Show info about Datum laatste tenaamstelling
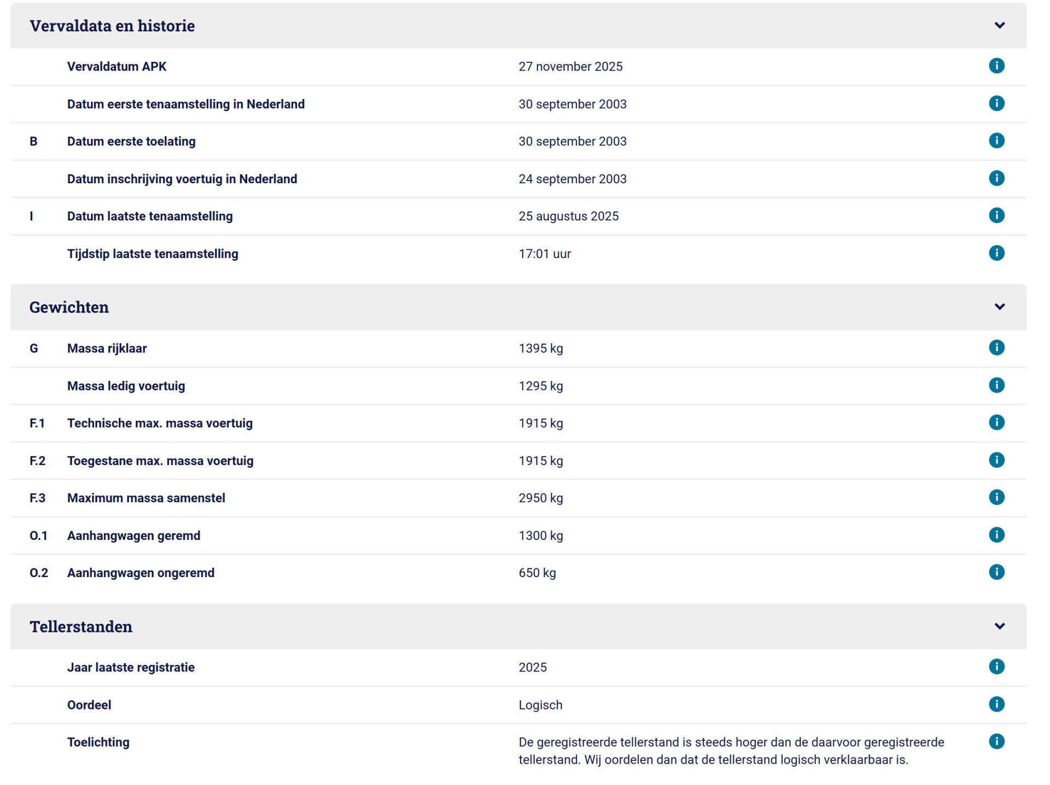 (x=996, y=216)
